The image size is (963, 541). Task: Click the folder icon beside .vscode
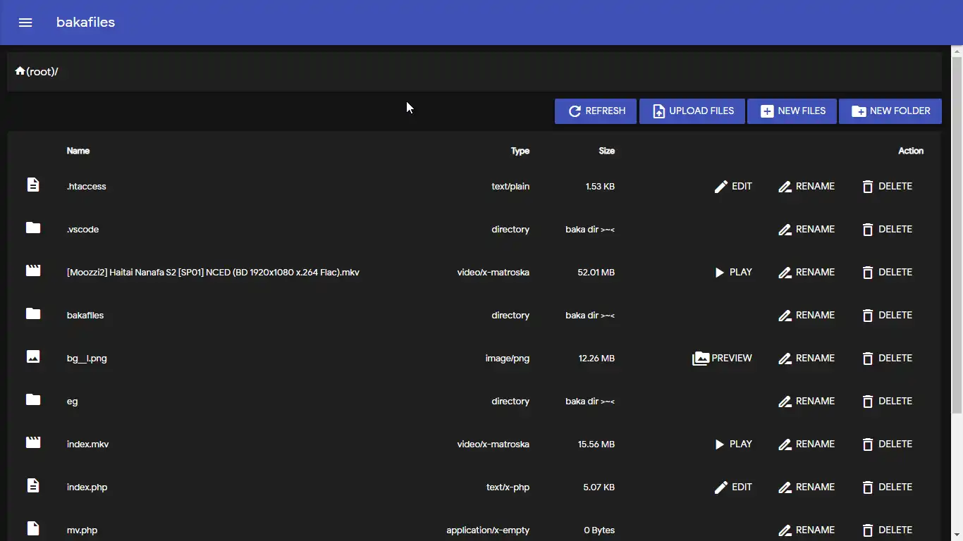(33, 228)
